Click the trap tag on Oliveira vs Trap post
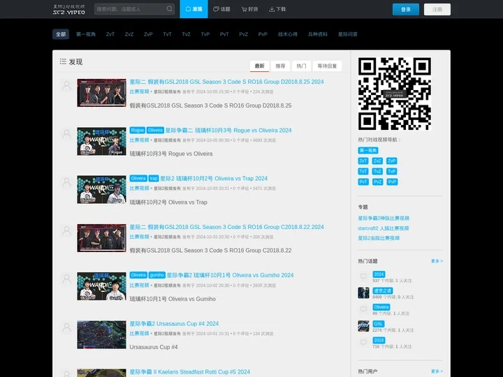This screenshot has height=377, width=503. [154, 179]
